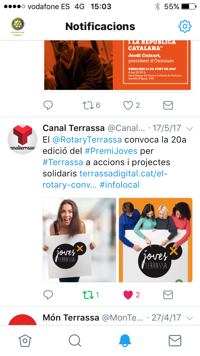Screen dimensions: 200x356
Task: Share Canal Terrassa tweet via message
Action: (168, 295)
